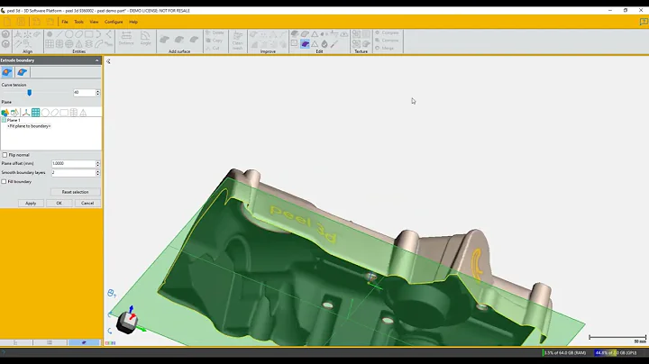This screenshot has width=649, height=364.
Task: Switch to the middle bottom panel tab
Action: pyautogui.click(x=50, y=342)
